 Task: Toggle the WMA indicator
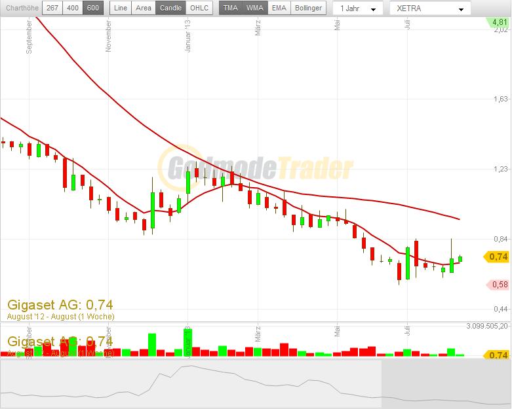(255, 8)
